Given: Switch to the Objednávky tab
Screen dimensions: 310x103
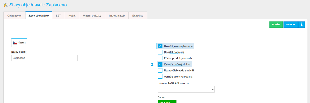Looking at the screenshot, I should pos(14,15).
